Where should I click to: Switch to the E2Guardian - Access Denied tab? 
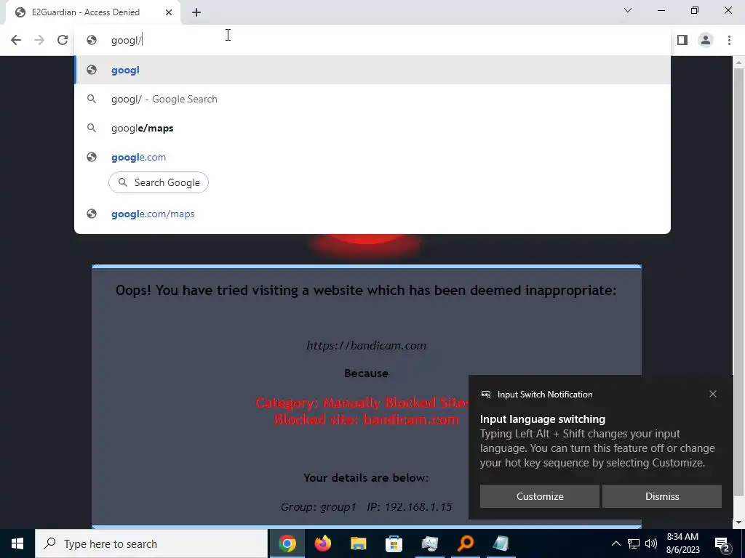(94, 12)
